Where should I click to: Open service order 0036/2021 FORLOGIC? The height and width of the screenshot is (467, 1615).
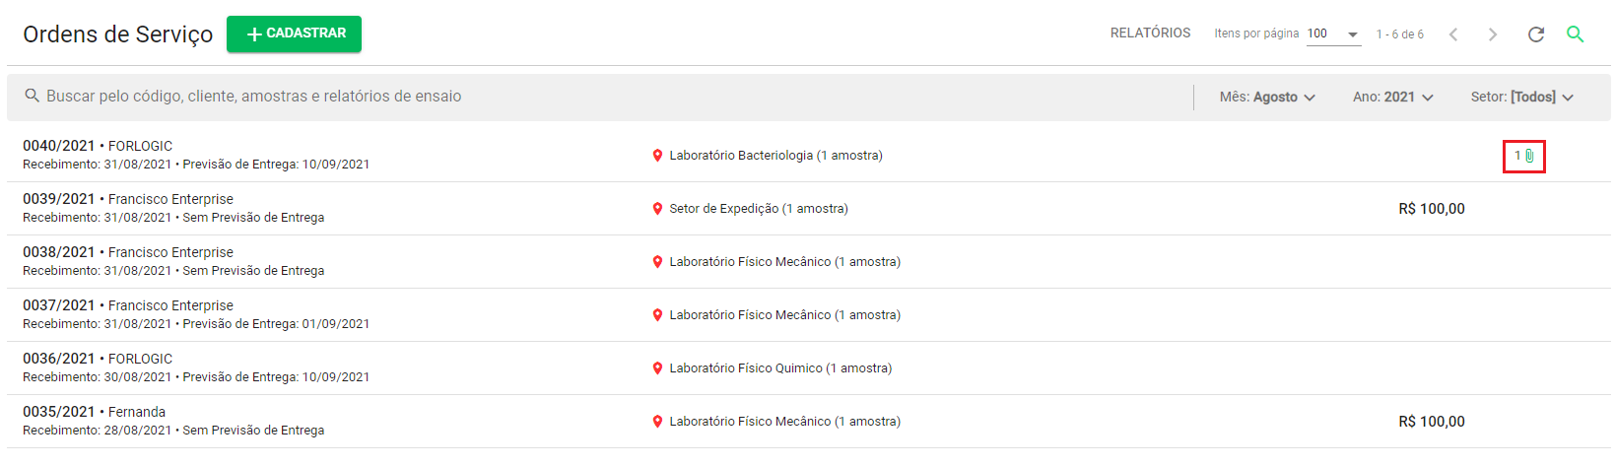coord(808,368)
